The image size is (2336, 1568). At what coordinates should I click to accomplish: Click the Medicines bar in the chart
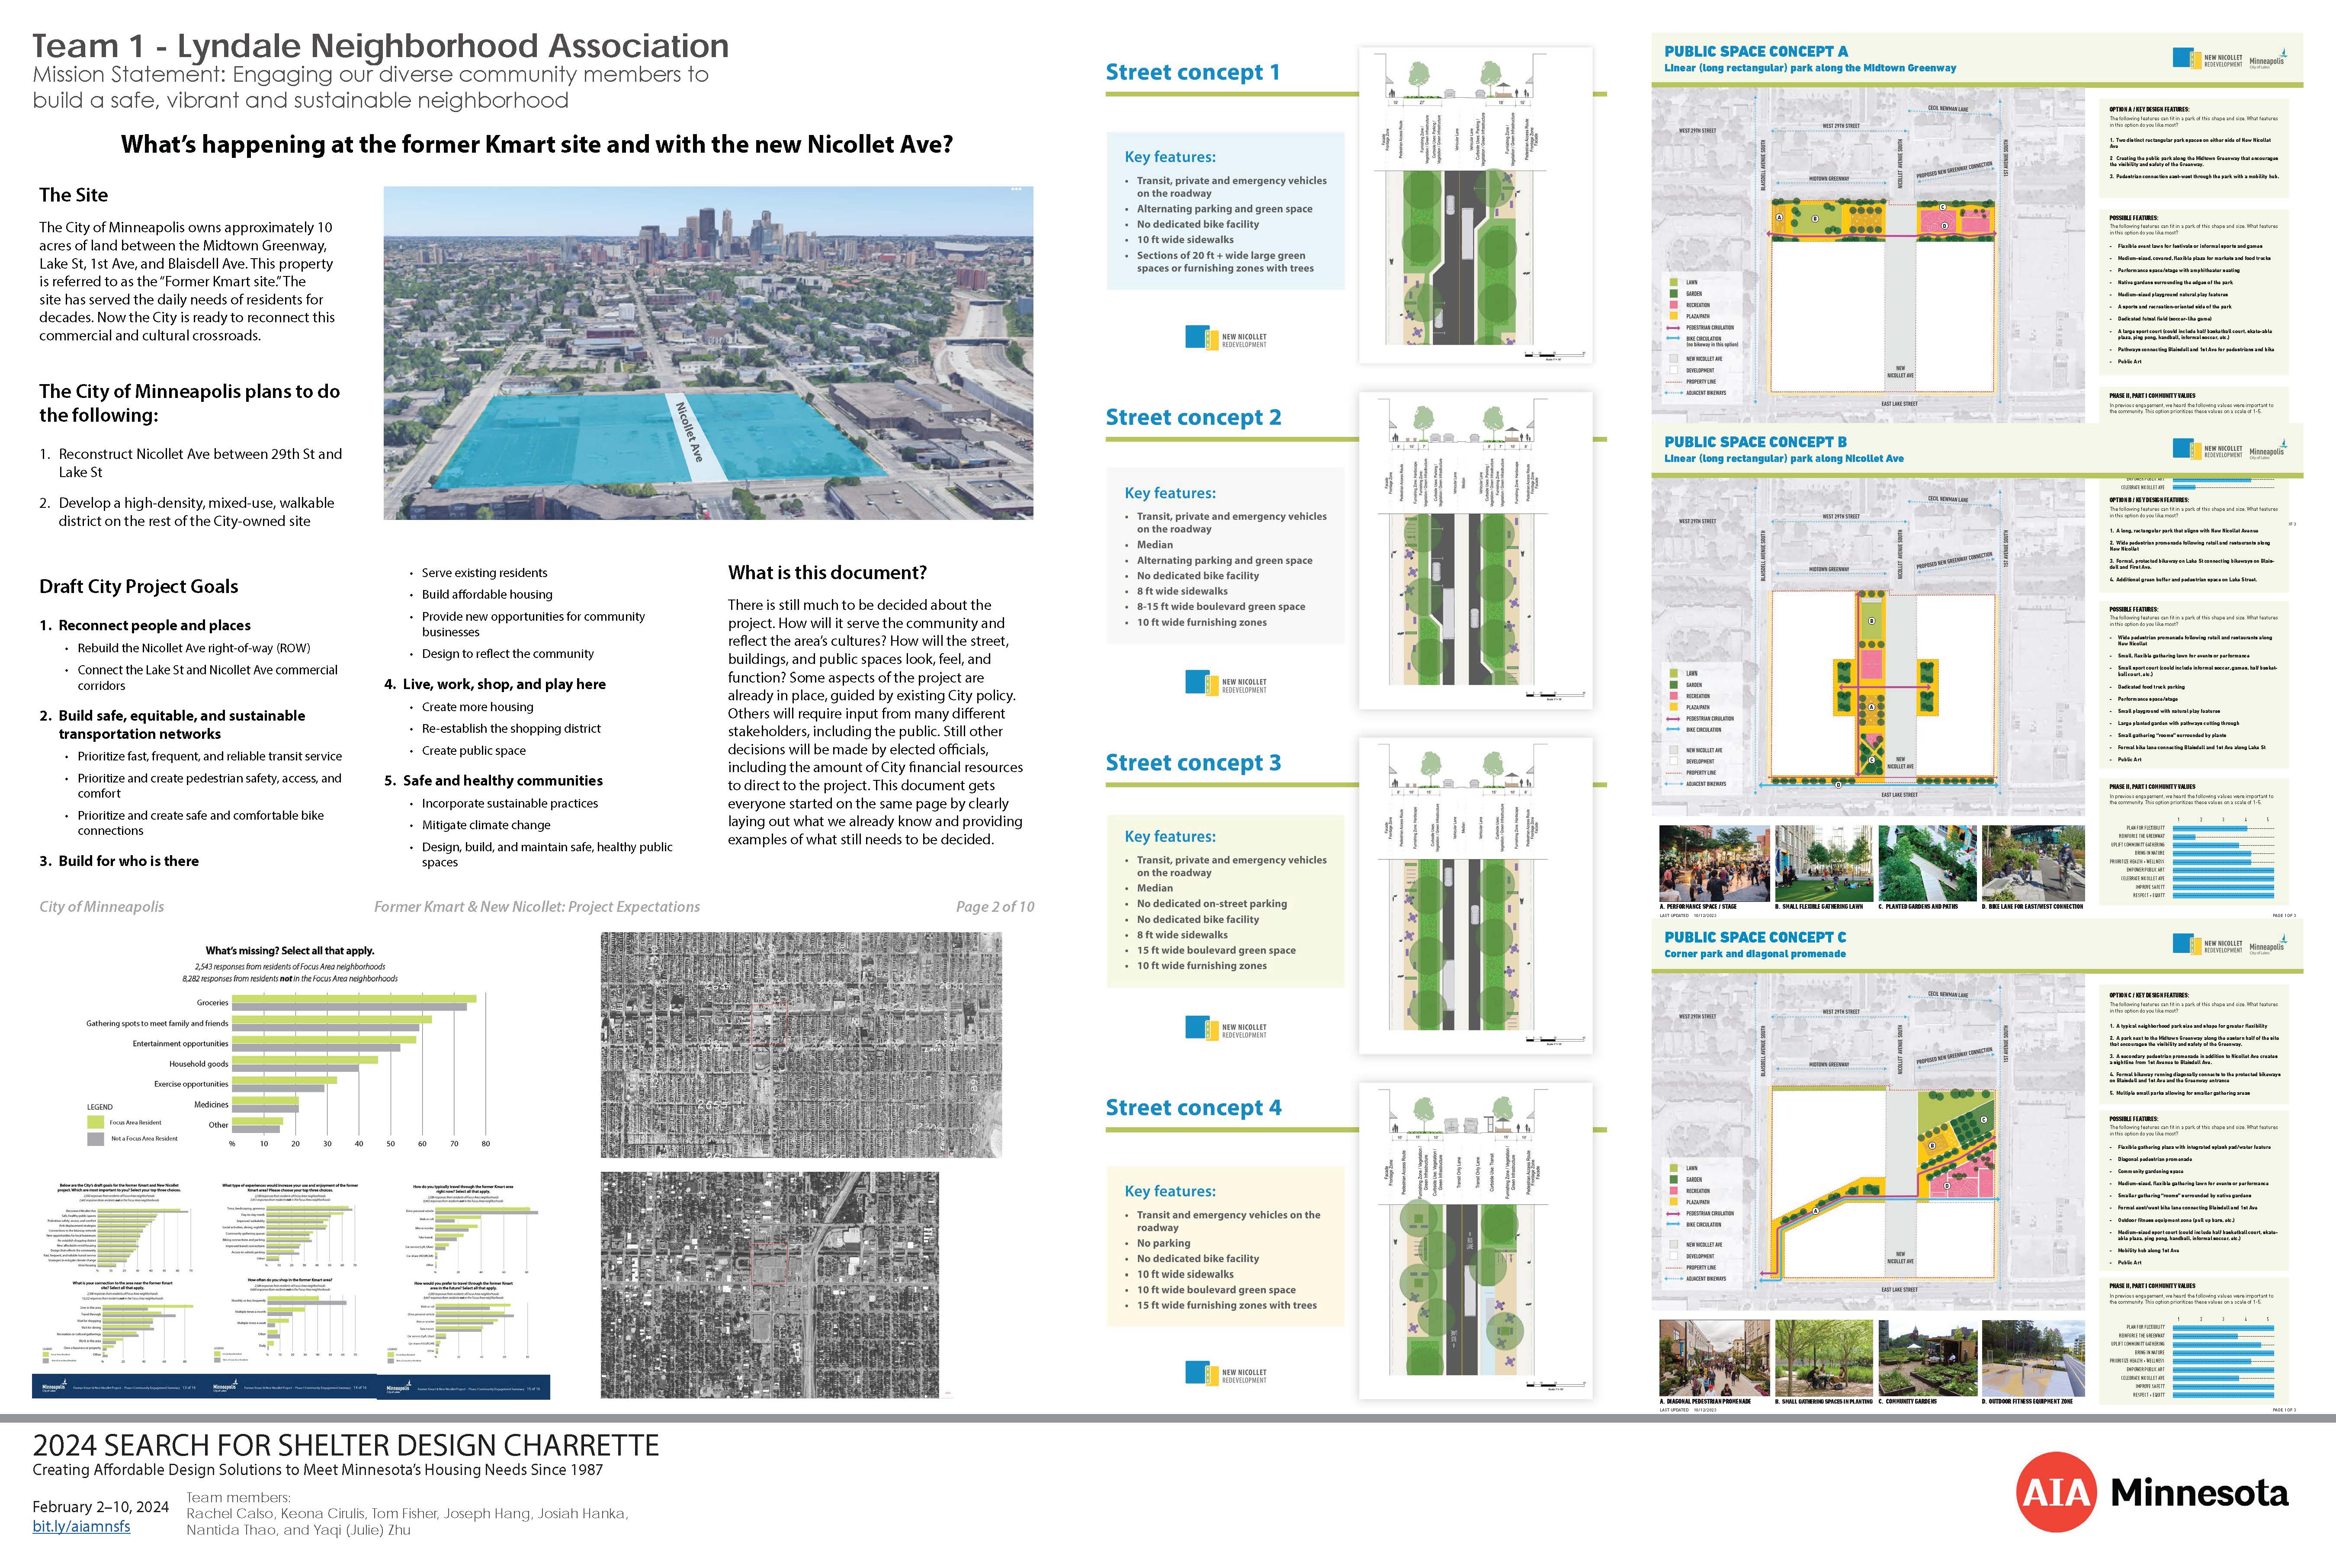265,1105
